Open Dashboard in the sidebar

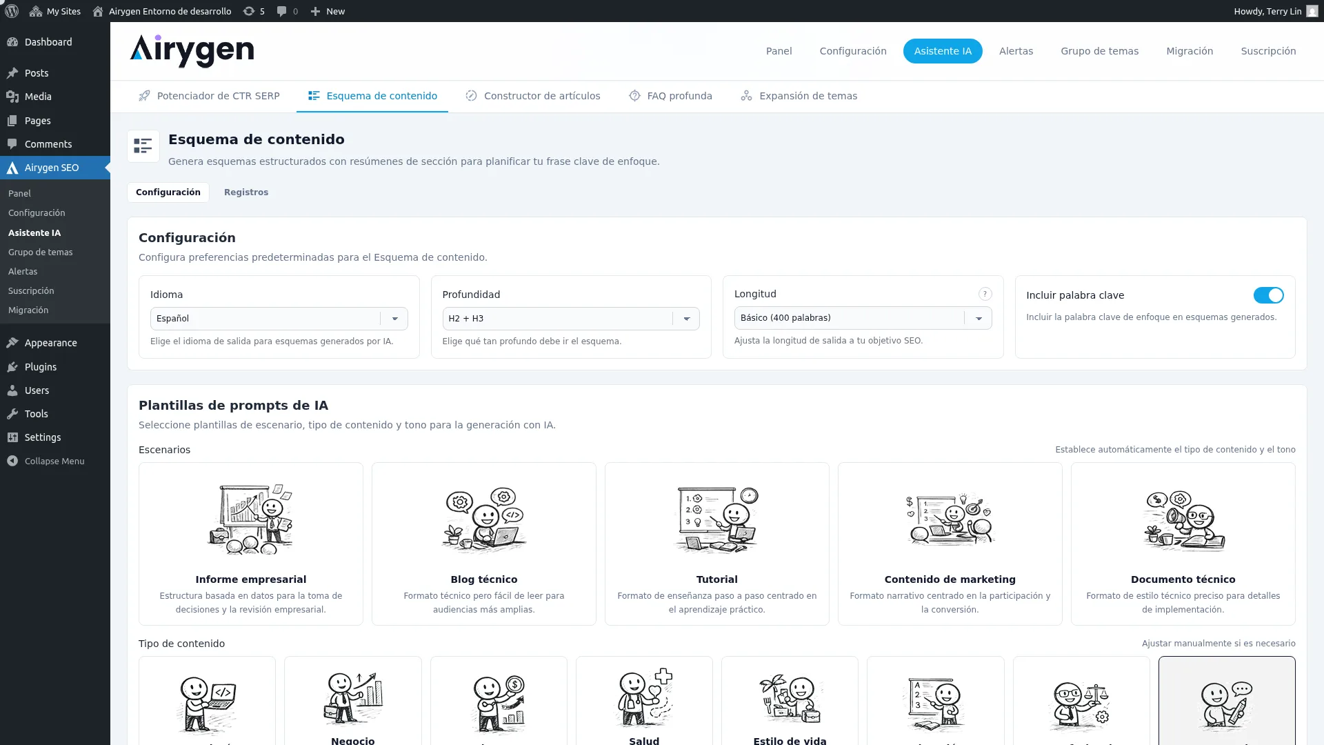coord(55,42)
